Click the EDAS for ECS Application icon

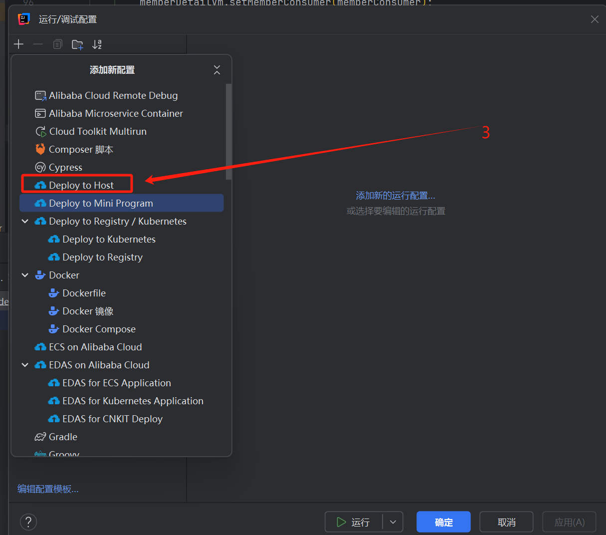point(54,383)
